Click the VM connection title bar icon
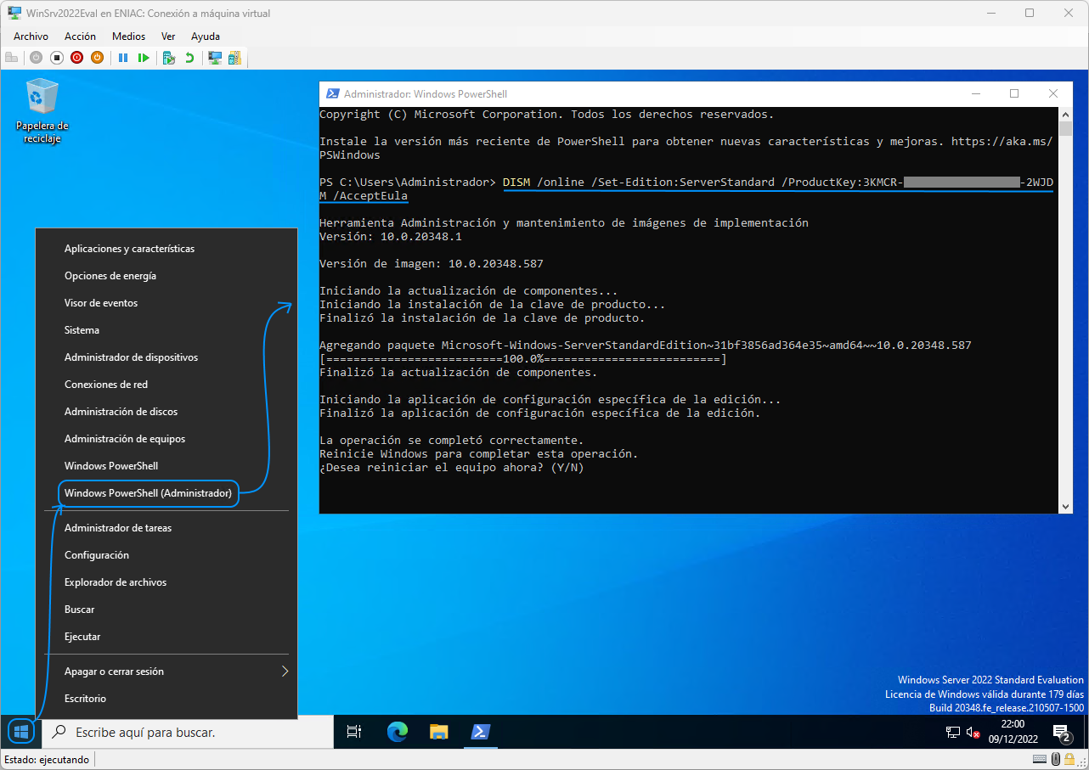 14,13
